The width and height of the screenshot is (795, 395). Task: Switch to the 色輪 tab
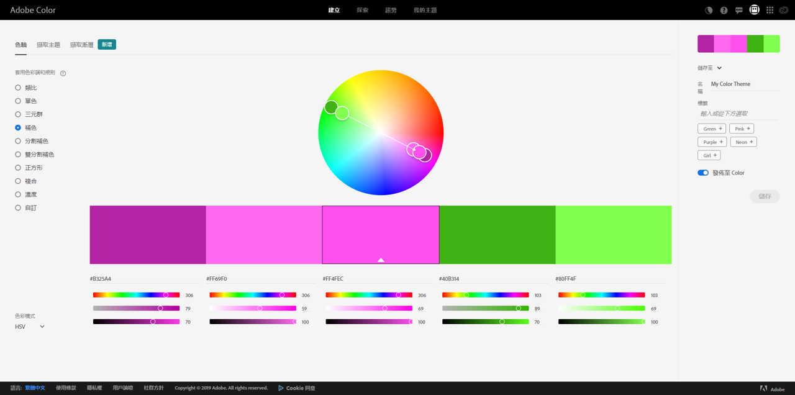pos(21,45)
